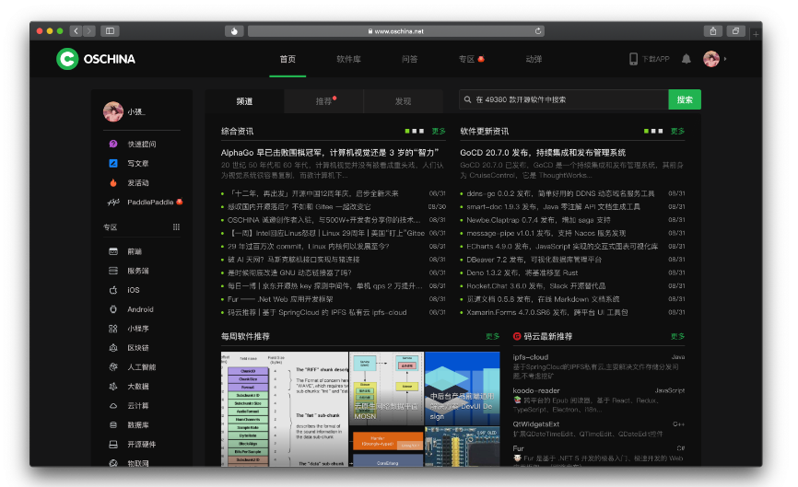Click the sidebar user avatar
798x487 pixels.
click(113, 111)
